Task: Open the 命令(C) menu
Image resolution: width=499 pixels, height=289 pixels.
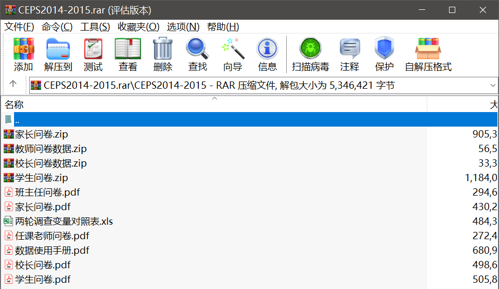Action: 57,27
